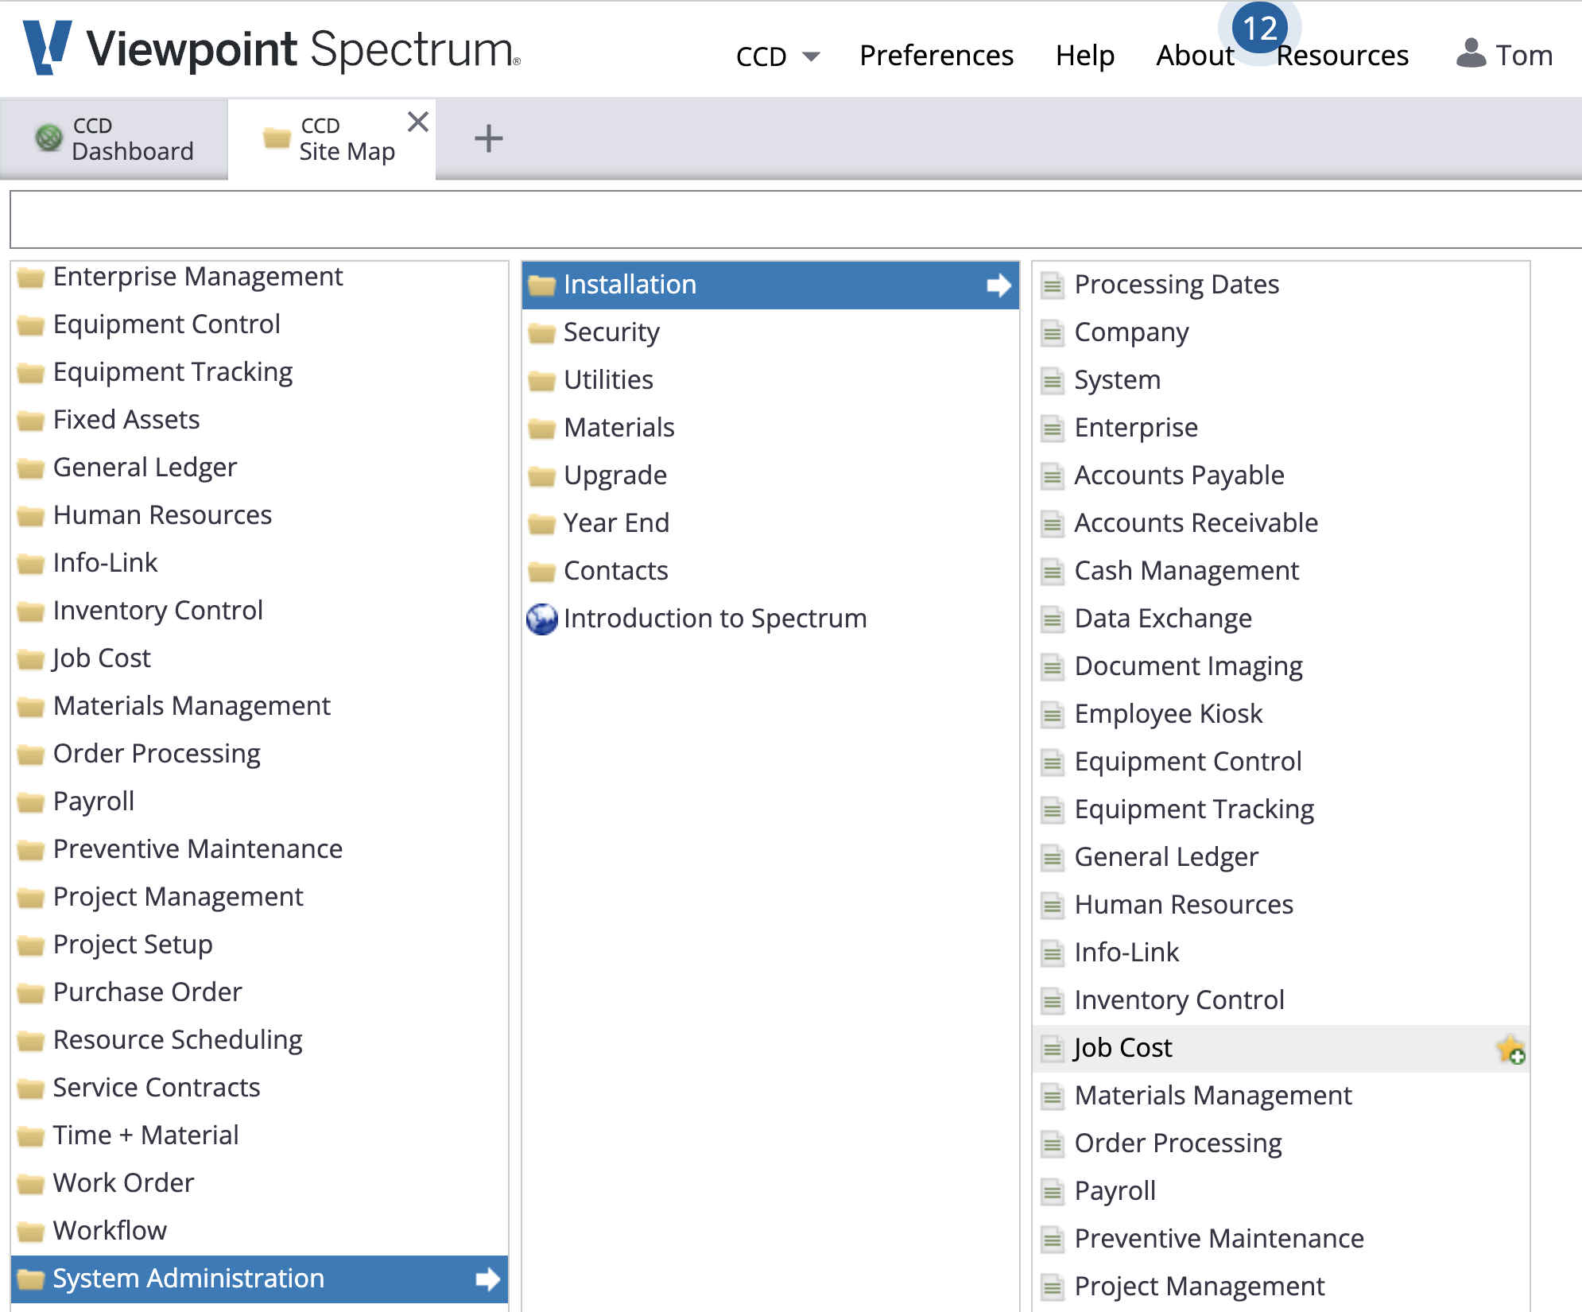The width and height of the screenshot is (1582, 1312).
Task: Click the Dashboard tab globe icon
Action: point(48,138)
